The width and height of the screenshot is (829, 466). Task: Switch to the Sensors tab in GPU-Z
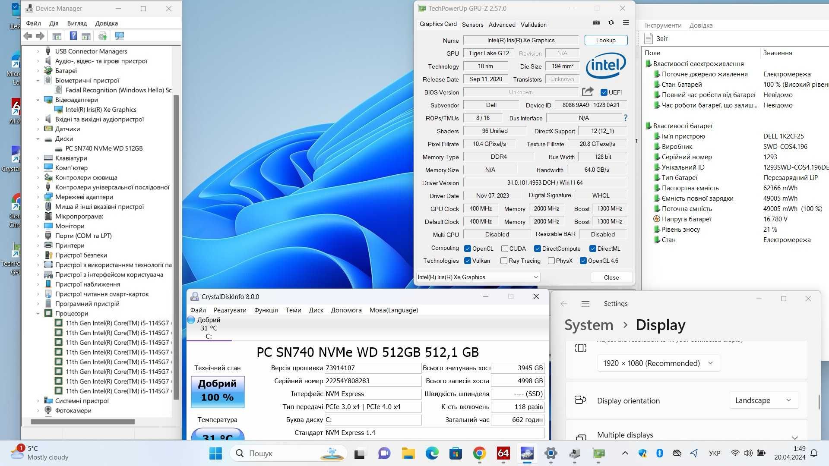[x=472, y=25]
